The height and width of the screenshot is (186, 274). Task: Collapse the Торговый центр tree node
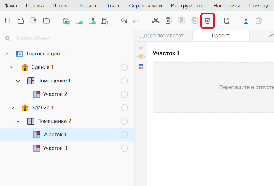coord(7,54)
